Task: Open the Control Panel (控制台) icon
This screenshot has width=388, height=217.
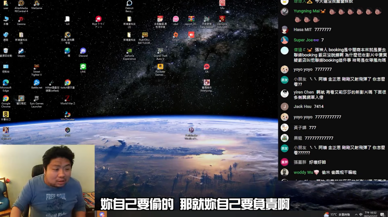Action: point(5,68)
